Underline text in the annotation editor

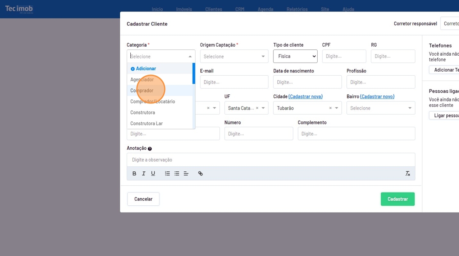point(153,173)
